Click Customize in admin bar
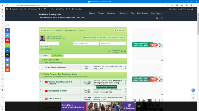The width and height of the screenshot is (199, 111). 32,9
